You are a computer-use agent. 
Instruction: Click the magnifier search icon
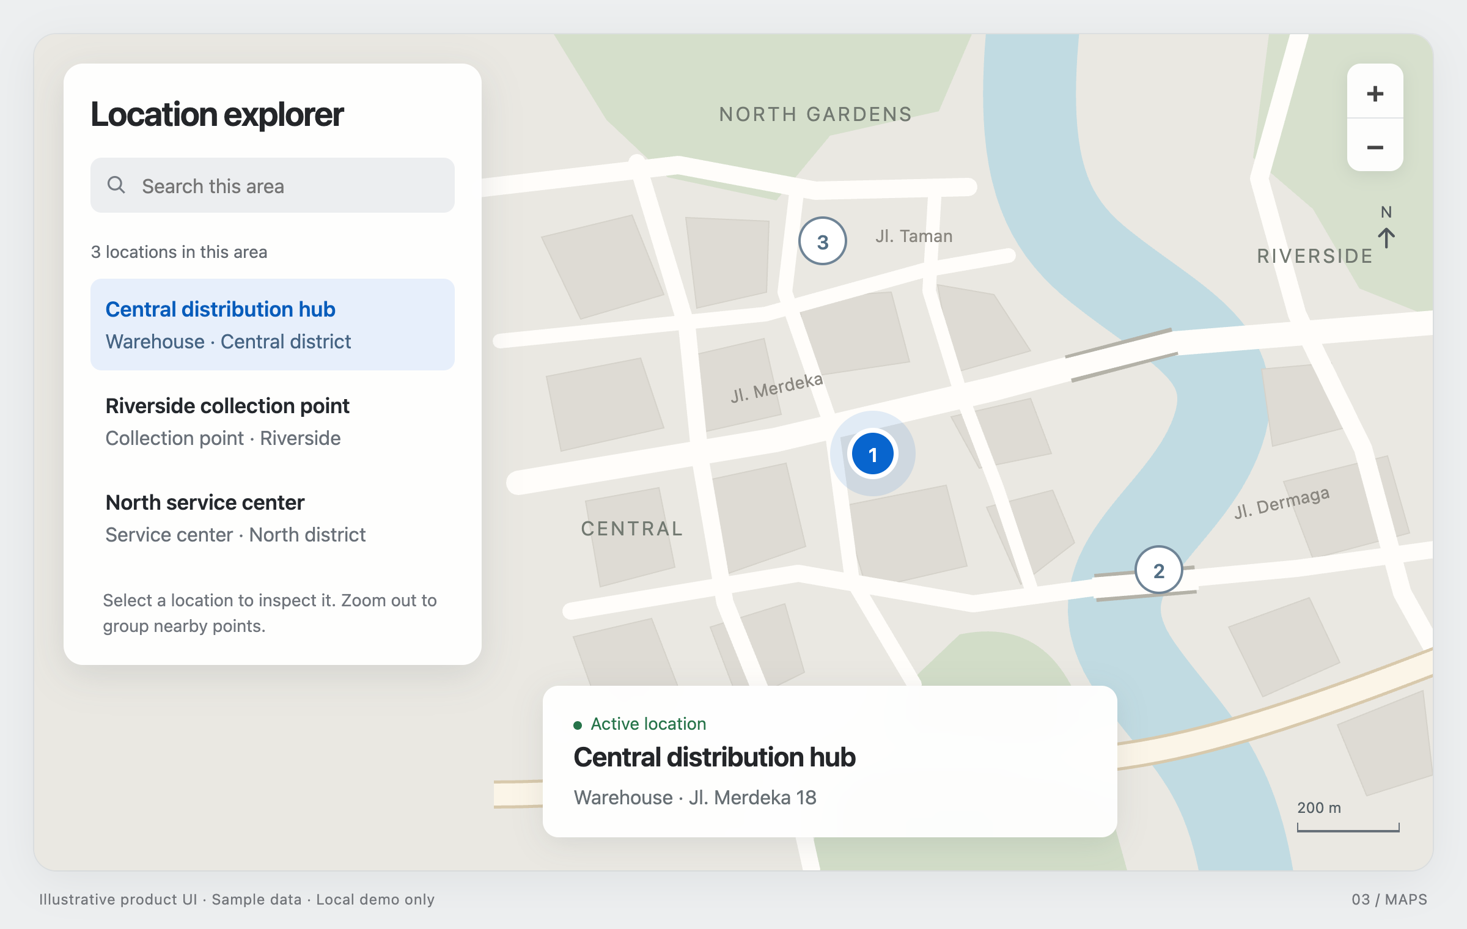(116, 185)
